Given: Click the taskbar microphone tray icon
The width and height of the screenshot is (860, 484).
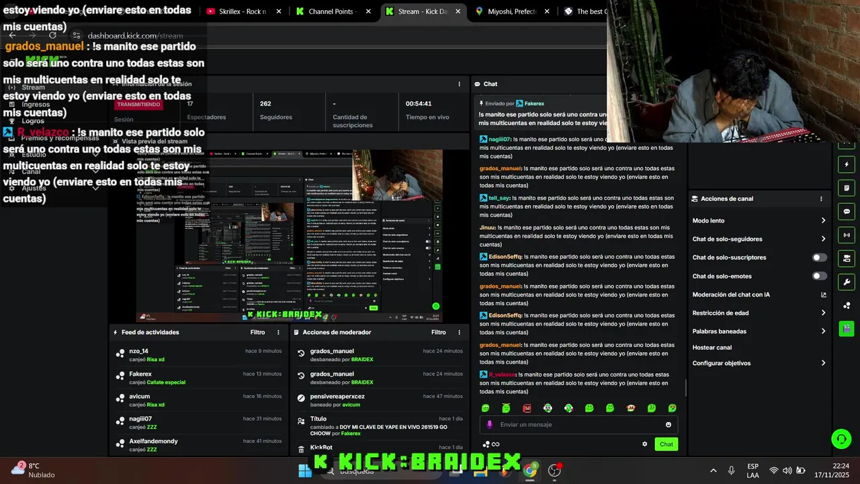Looking at the screenshot, I should [x=731, y=471].
